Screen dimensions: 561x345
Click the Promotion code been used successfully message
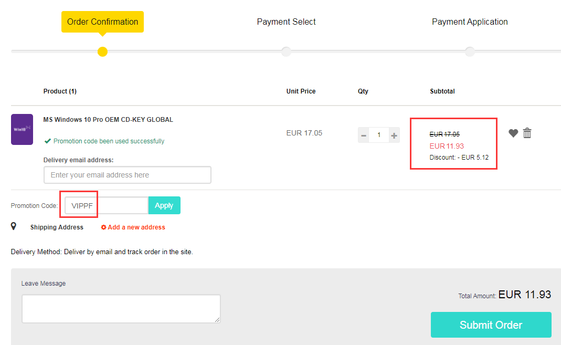(x=109, y=141)
